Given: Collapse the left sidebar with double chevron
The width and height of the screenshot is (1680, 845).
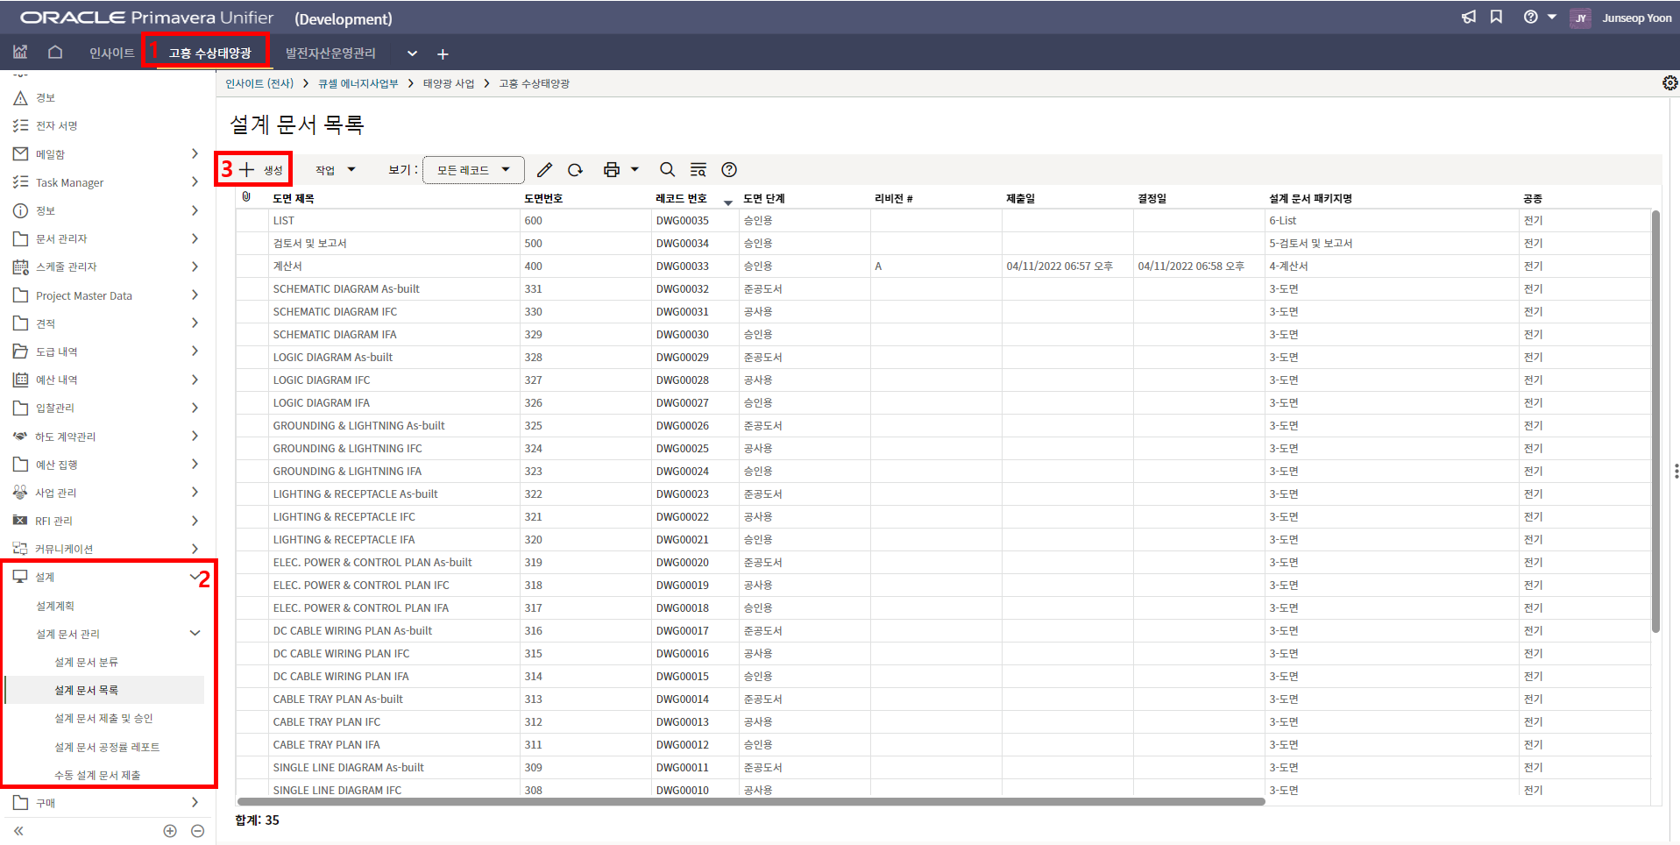Looking at the screenshot, I should click(18, 831).
